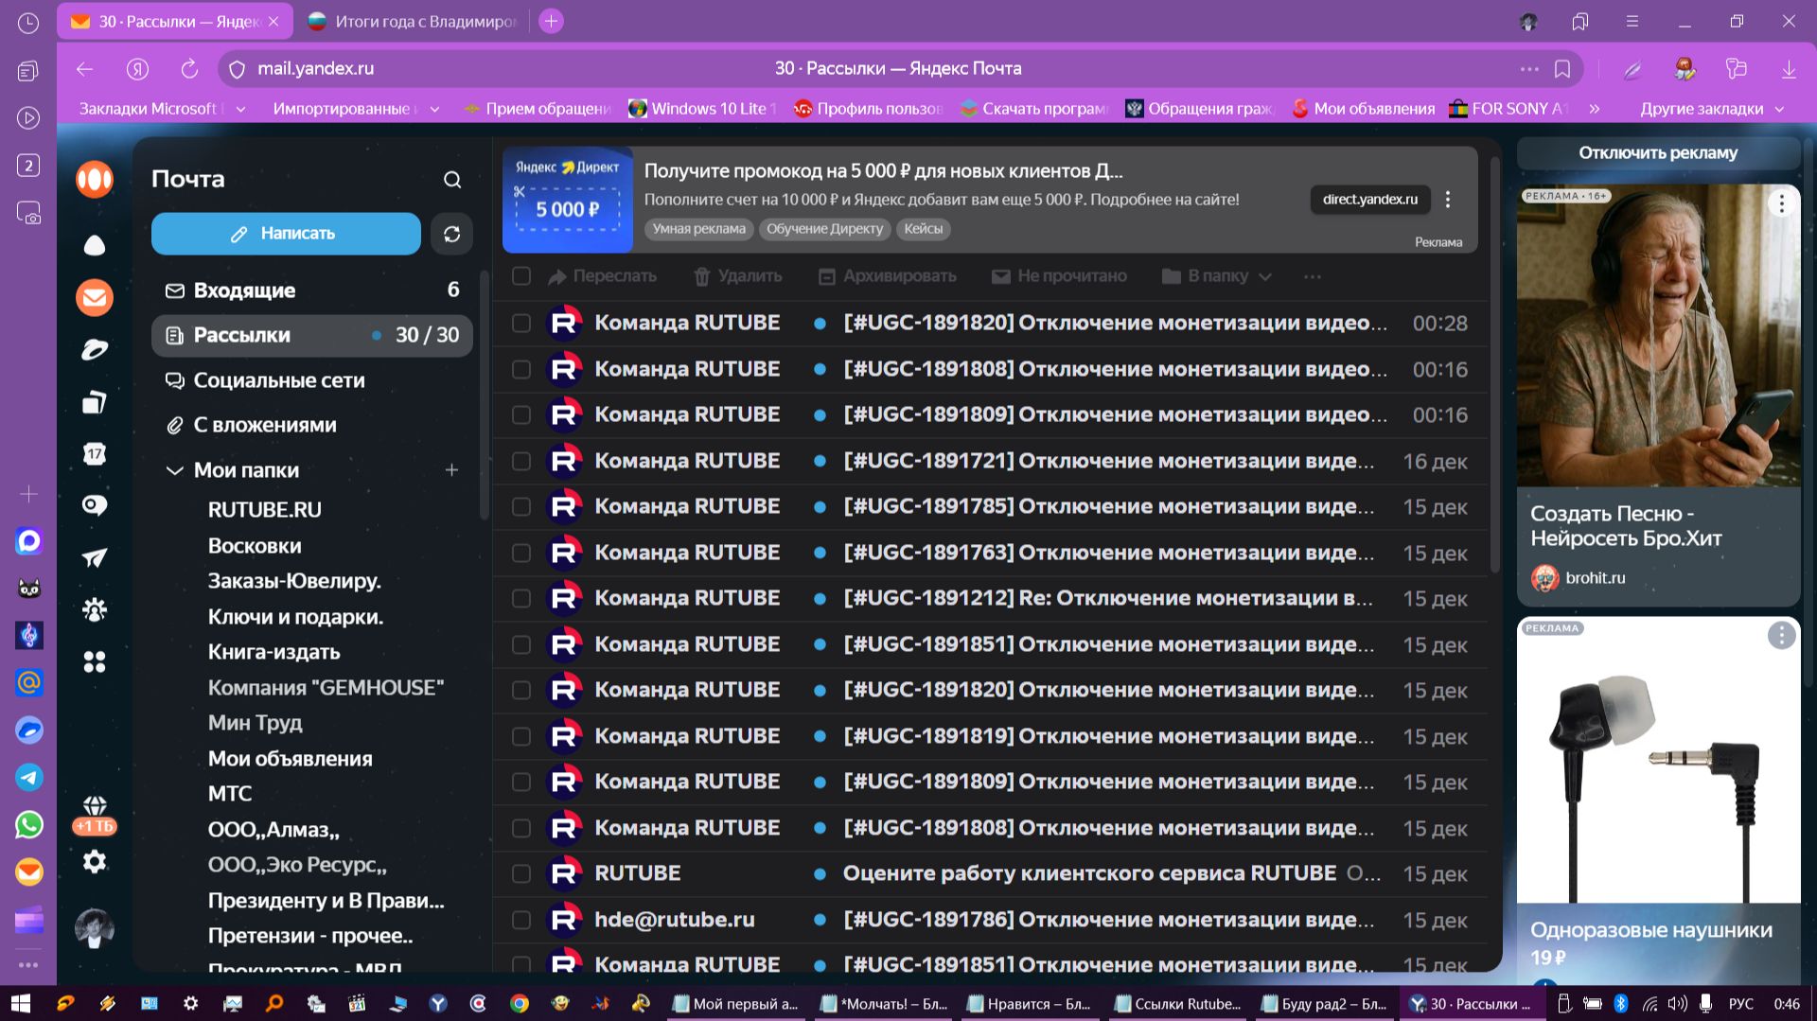Click the Архивировать toolbar button

pyautogui.click(x=888, y=276)
